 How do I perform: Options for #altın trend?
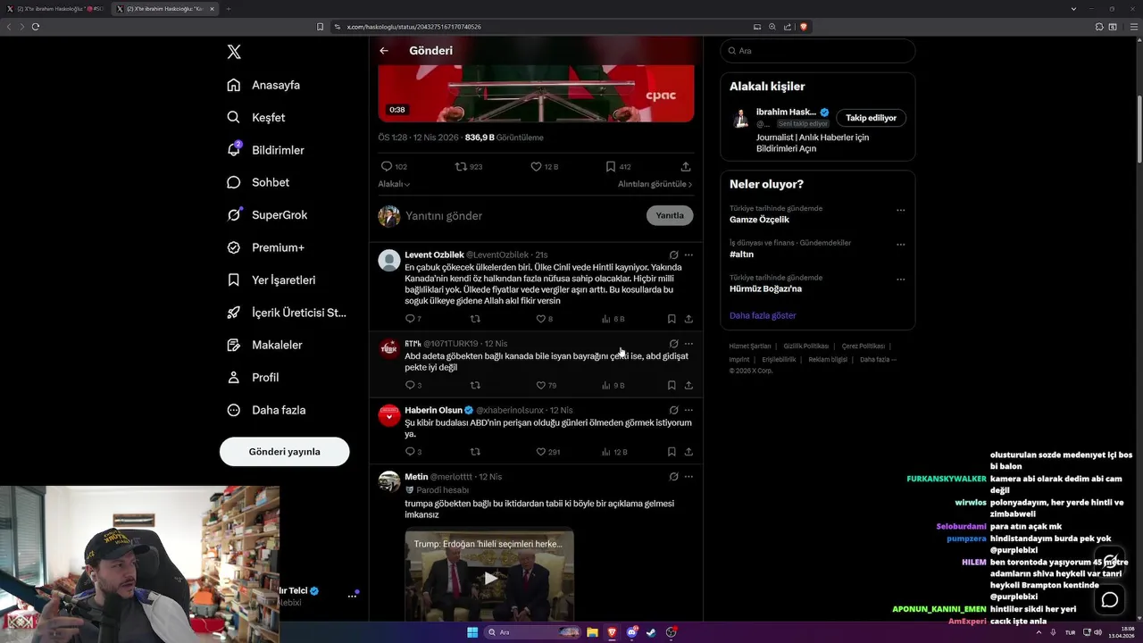900,244
